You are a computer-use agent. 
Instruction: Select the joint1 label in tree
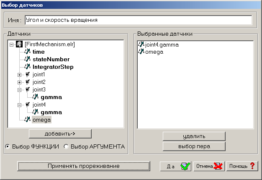click(39, 75)
